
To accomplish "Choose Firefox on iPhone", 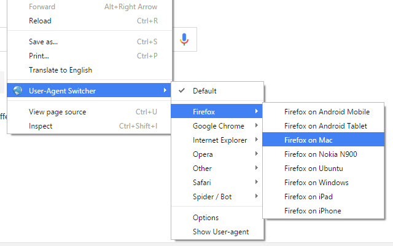I will point(313,211).
